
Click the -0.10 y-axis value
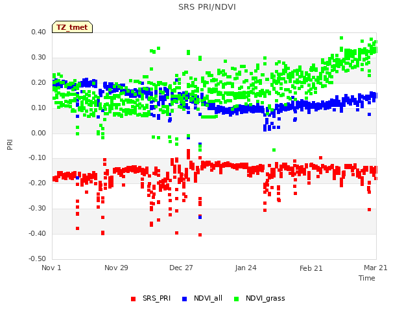pyautogui.click(x=38, y=158)
